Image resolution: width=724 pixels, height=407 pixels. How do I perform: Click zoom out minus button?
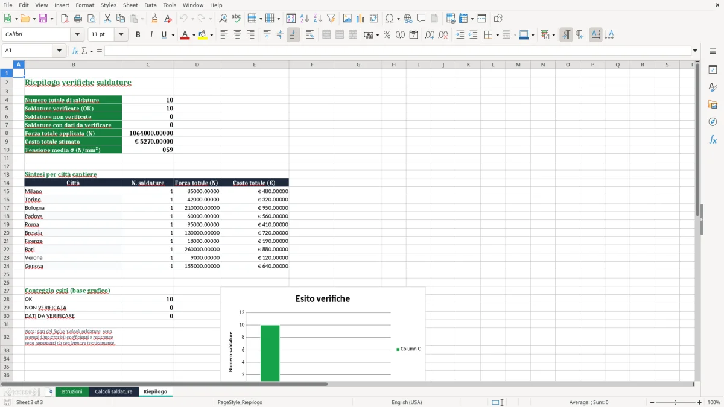coord(652,402)
